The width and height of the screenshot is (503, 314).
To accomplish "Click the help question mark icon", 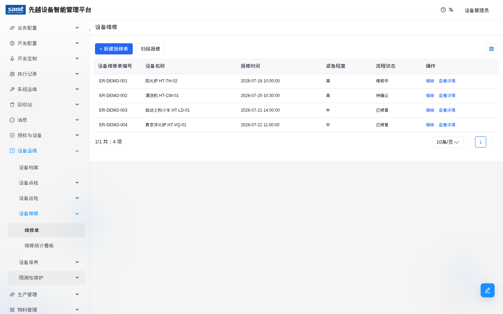I will 443,10.
